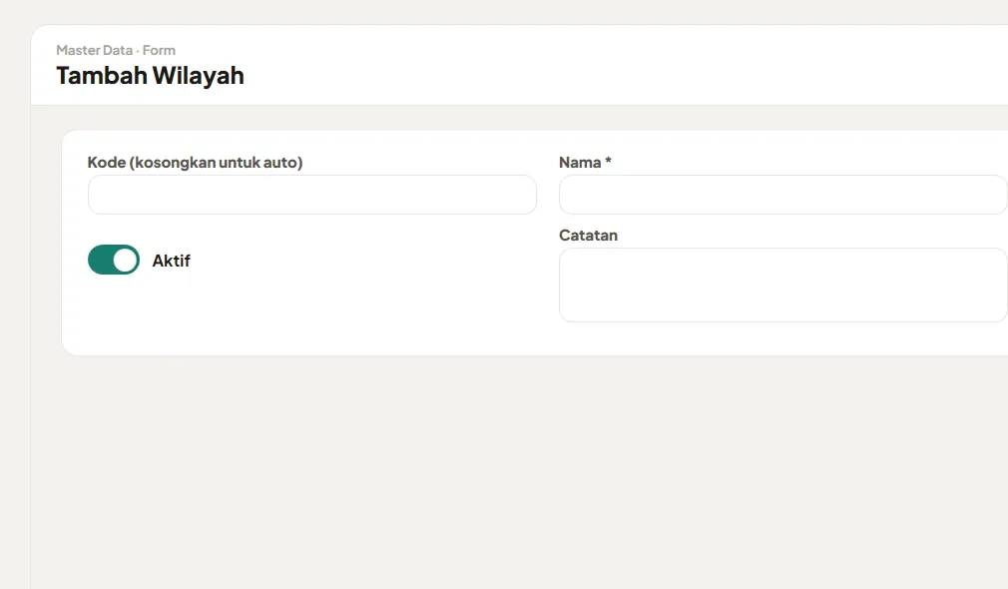Focus the Kode input field
This screenshot has height=589, width=1008.
click(x=312, y=195)
